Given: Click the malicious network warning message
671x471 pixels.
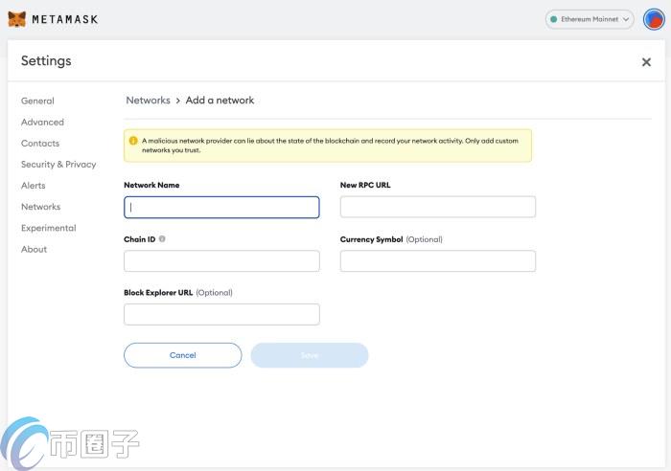Looking at the screenshot, I should click(330, 146).
